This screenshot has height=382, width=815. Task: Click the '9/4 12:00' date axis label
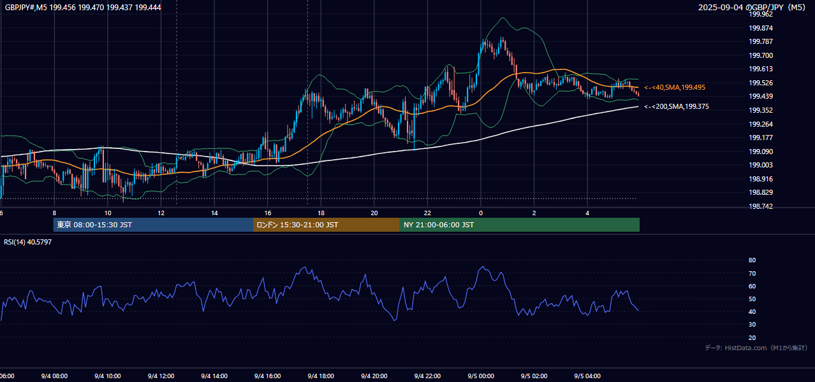point(161,376)
